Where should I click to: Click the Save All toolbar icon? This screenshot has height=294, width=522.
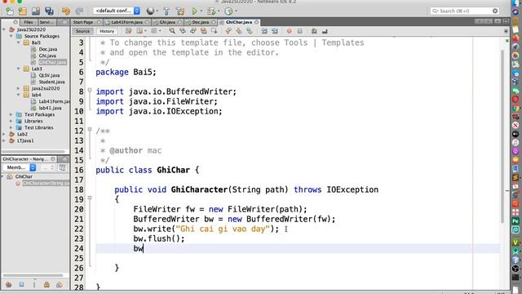[x=49, y=11]
